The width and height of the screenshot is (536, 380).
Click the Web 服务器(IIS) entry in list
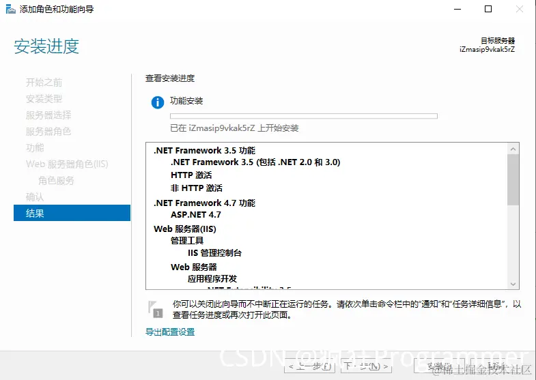185,229
